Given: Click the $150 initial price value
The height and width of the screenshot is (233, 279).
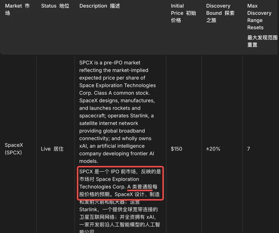Looking at the screenshot, I should 176,148.
